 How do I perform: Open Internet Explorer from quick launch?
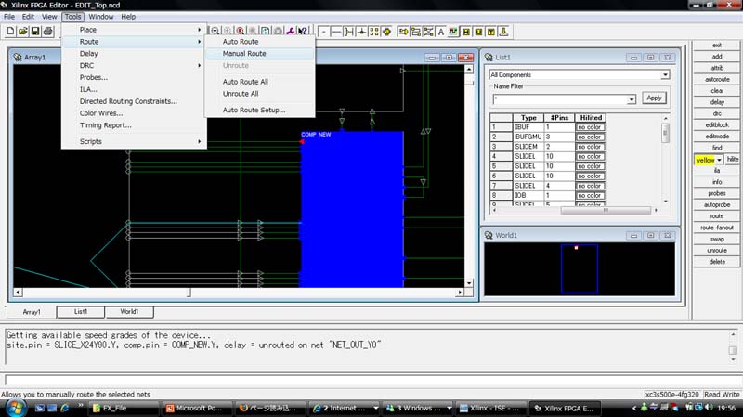click(64, 408)
